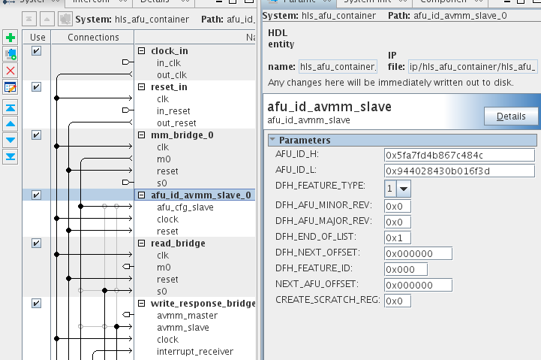Click the move to bottom arrow icon

tap(11, 156)
